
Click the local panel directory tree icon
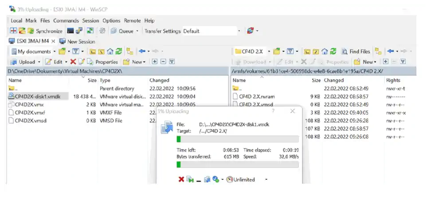click(130, 51)
